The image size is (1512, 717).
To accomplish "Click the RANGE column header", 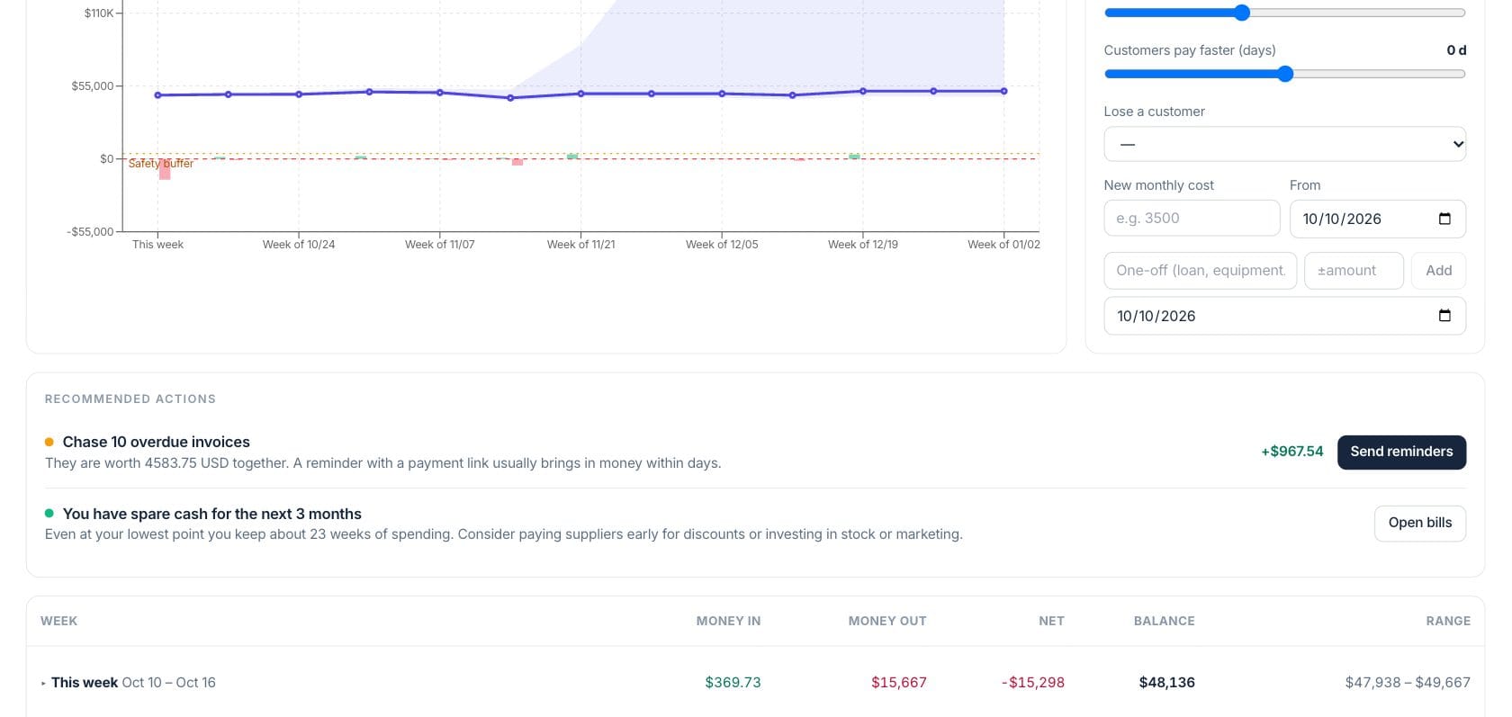I will (x=1448, y=621).
